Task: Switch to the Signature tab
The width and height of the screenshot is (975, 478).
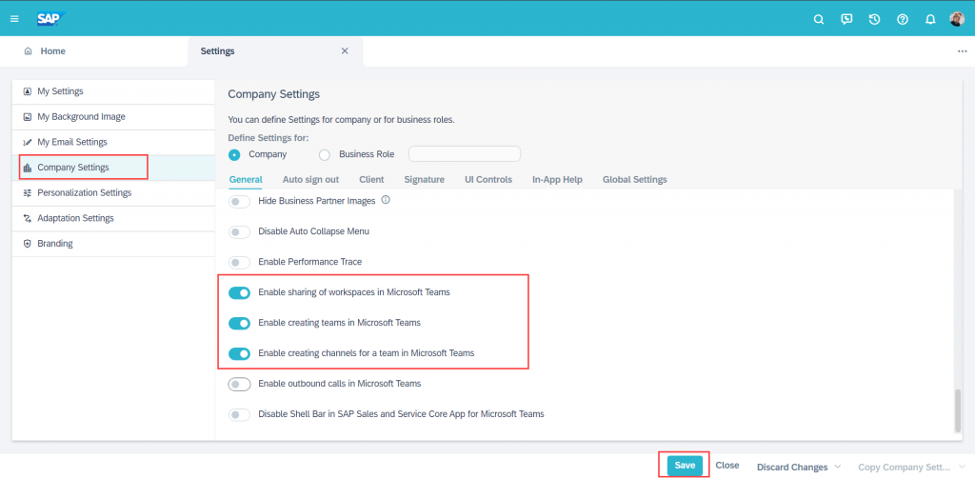Action: click(x=424, y=180)
